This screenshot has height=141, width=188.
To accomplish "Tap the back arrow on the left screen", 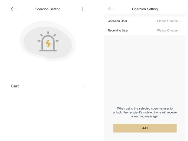I will click(13, 9).
